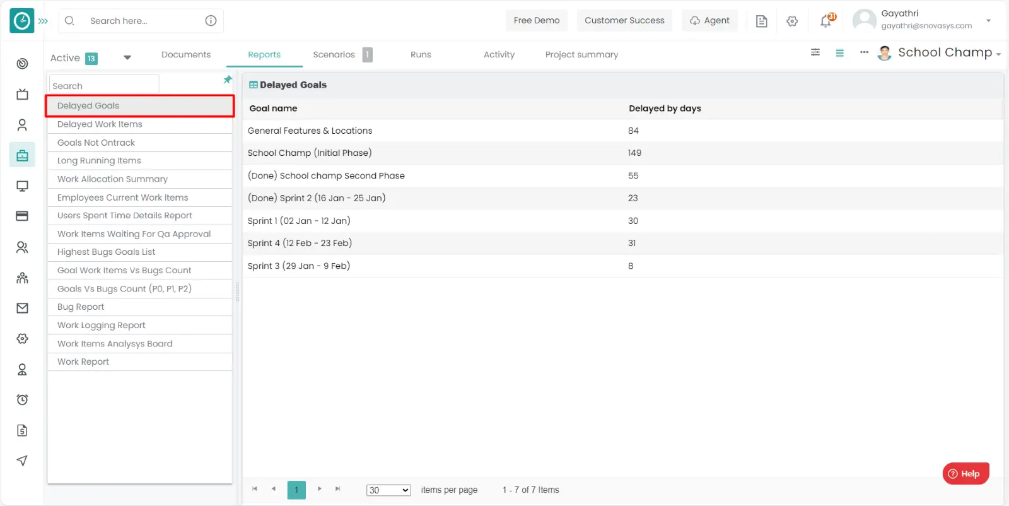Select the Delayed Goals report

pyautogui.click(x=140, y=106)
